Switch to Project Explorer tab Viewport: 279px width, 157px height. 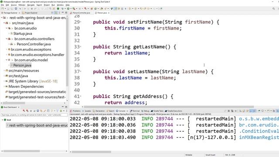[x=30, y=13]
